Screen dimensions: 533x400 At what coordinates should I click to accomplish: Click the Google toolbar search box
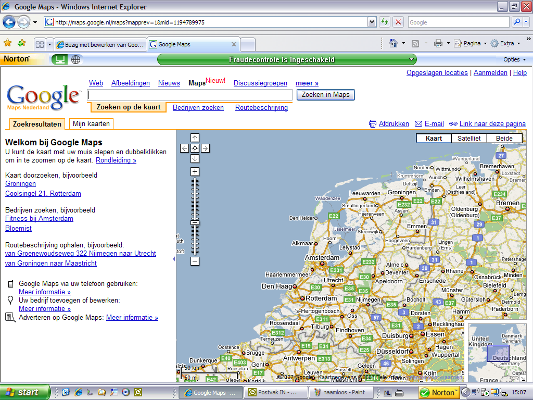458,22
